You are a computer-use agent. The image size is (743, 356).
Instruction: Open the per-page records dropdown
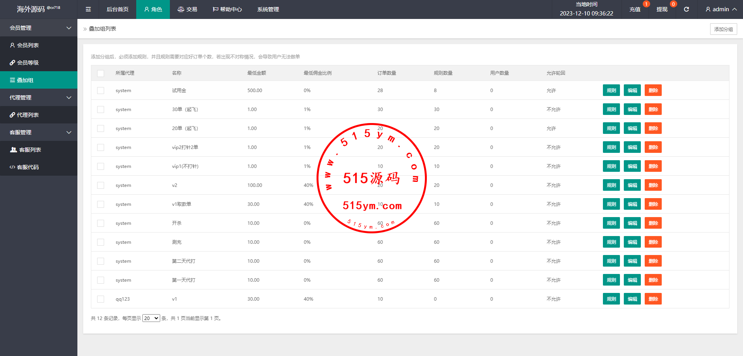pyautogui.click(x=151, y=318)
